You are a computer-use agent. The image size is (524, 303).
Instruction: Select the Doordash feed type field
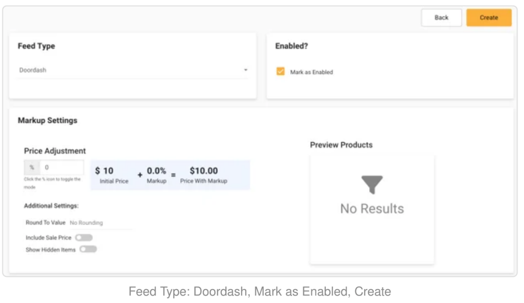coord(133,70)
